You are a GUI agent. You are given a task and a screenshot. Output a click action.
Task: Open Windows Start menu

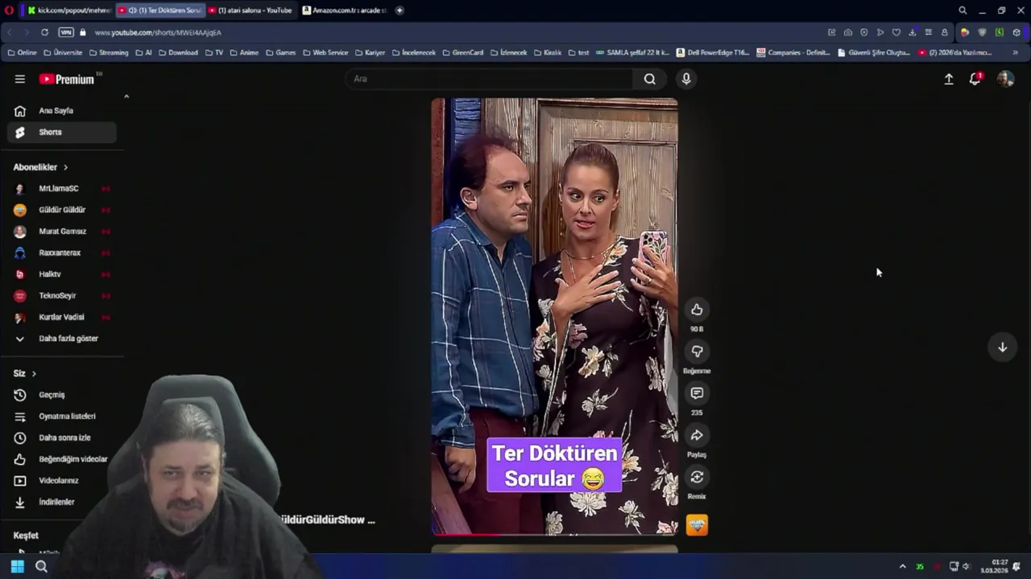[x=17, y=567]
